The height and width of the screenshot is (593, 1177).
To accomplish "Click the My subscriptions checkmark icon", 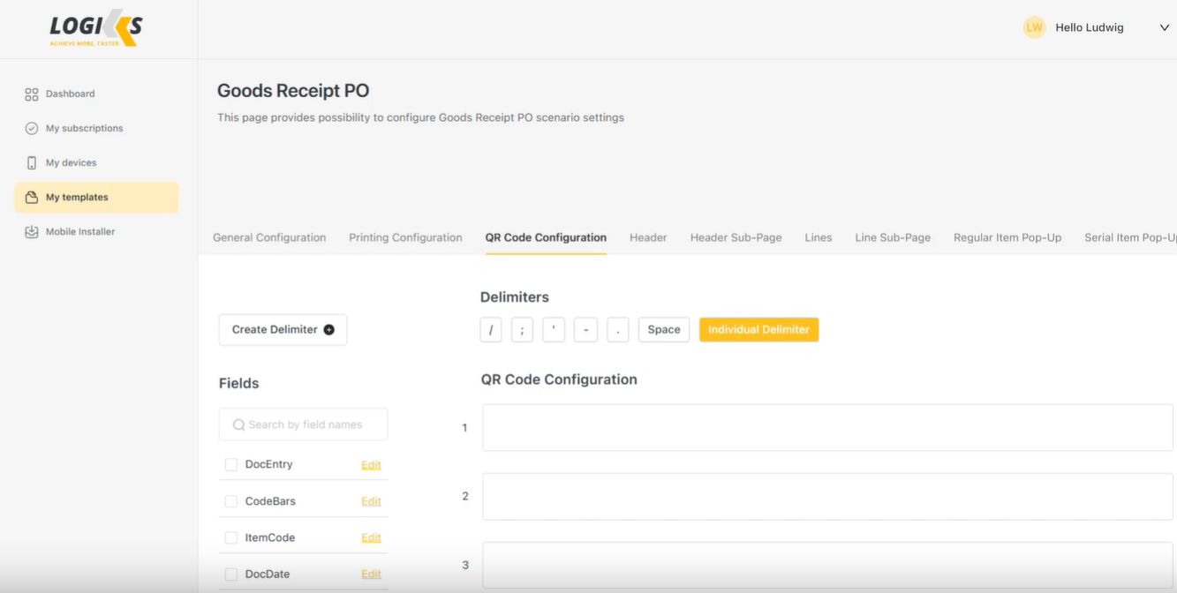I will (x=32, y=129).
